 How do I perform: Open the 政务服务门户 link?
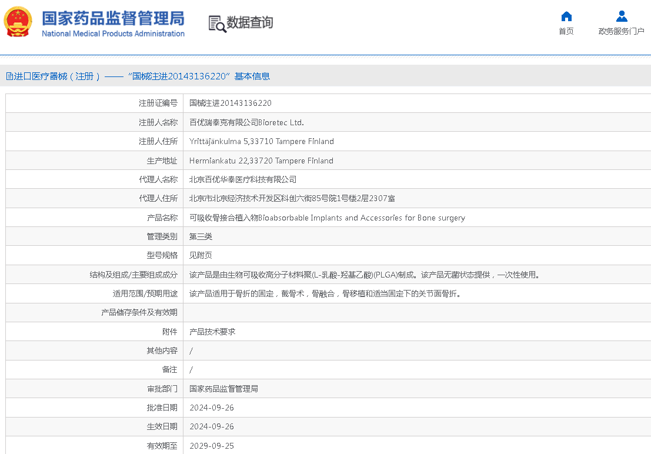click(x=621, y=31)
